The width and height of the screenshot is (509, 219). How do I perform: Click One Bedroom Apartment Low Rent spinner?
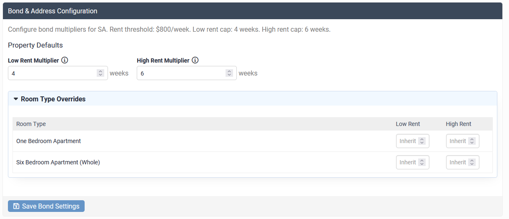tap(422, 141)
